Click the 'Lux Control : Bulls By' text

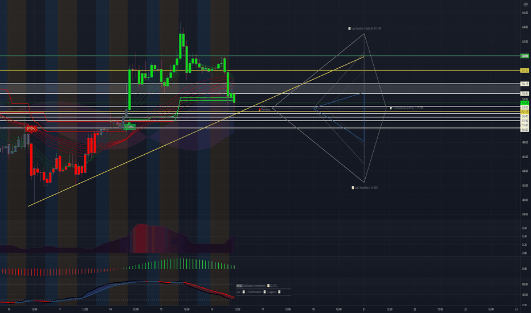click(363, 28)
